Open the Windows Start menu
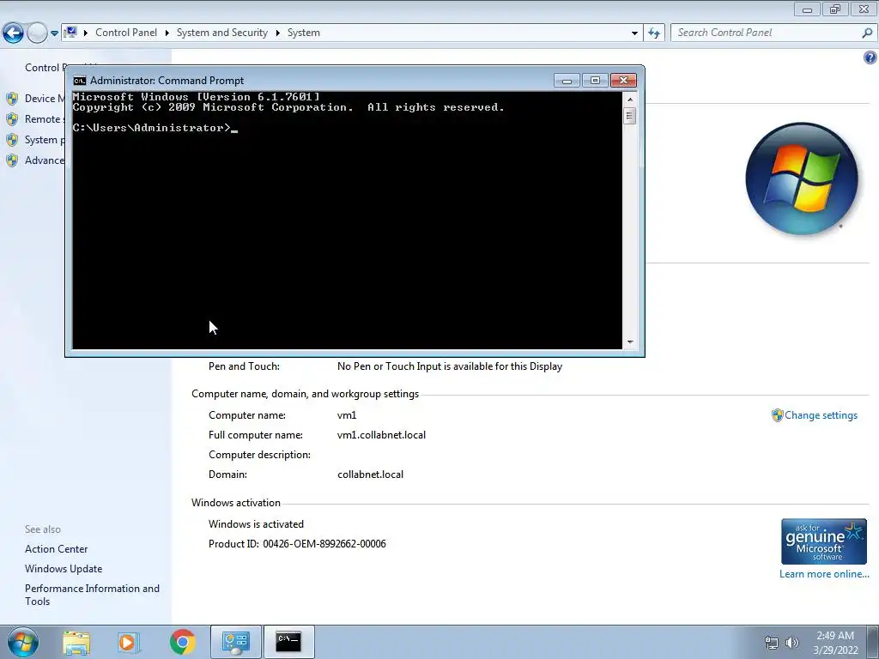The image size is (879, 659). pos(23,642)
